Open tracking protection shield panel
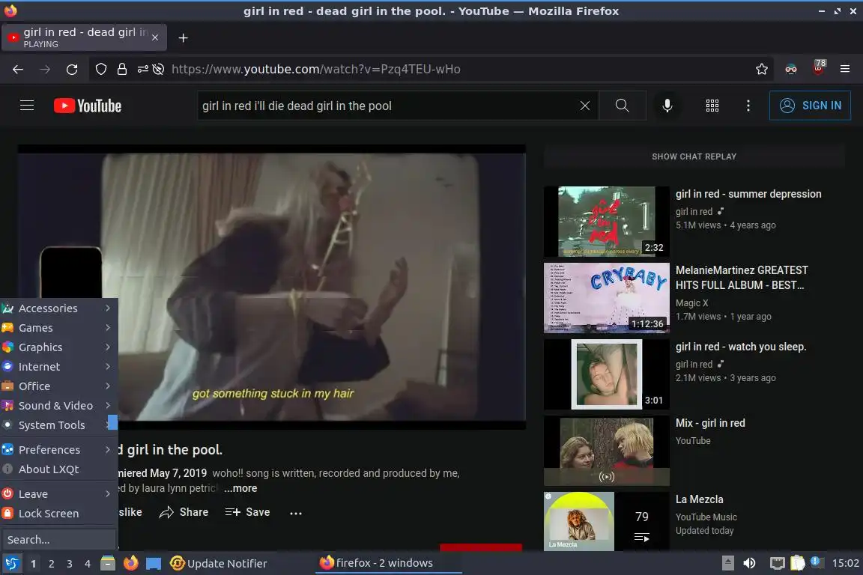The width and height of the screenshot is (863, 575). pos(100,70)
